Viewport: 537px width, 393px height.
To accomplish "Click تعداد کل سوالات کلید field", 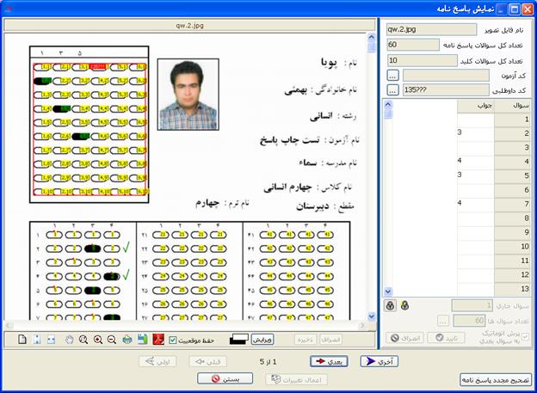I will point(423,60).
